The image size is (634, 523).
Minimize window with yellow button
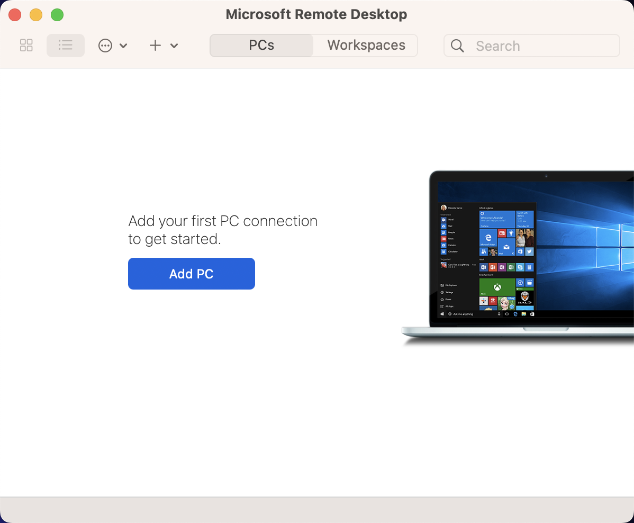point(36,15)
